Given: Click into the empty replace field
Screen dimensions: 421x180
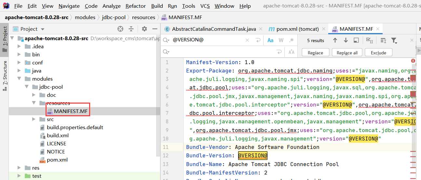Looking at the screenshot, I should [x=223, y=52].
